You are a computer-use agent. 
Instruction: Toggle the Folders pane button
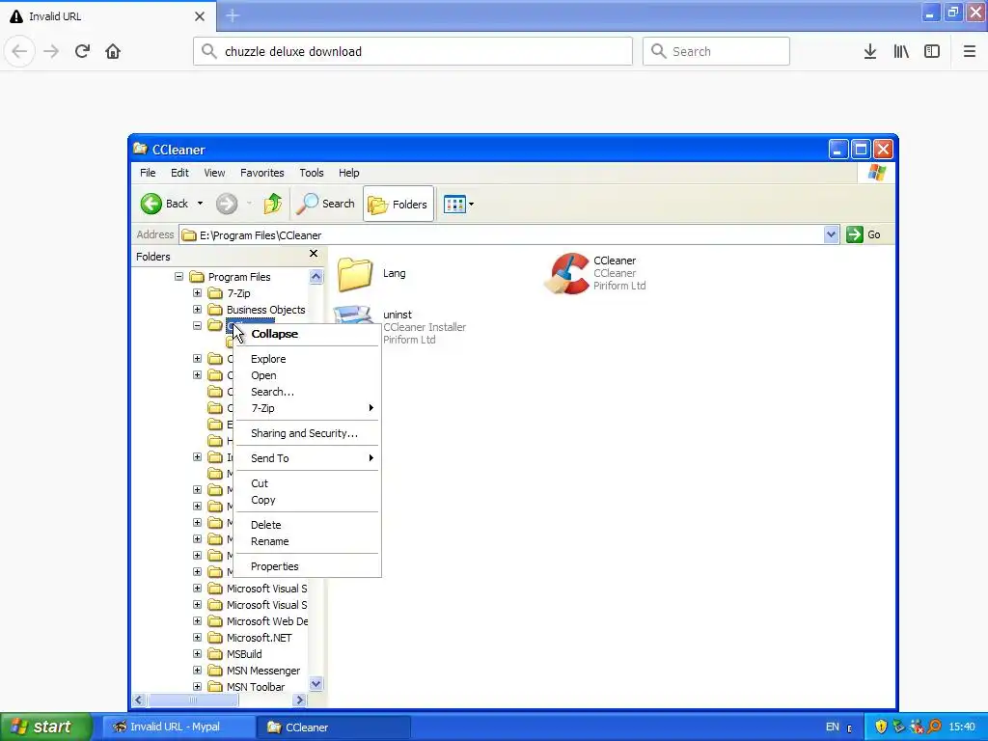[398, 204]
